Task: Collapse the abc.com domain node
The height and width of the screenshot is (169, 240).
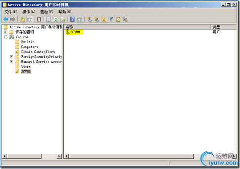Action: click(x=6, y=37)
